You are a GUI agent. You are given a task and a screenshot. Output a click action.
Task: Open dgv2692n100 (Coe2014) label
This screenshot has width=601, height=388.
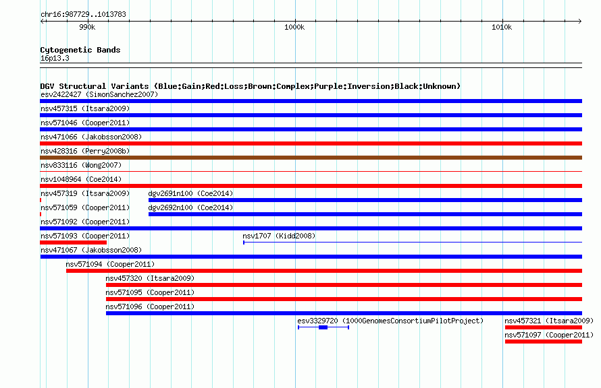190,207
